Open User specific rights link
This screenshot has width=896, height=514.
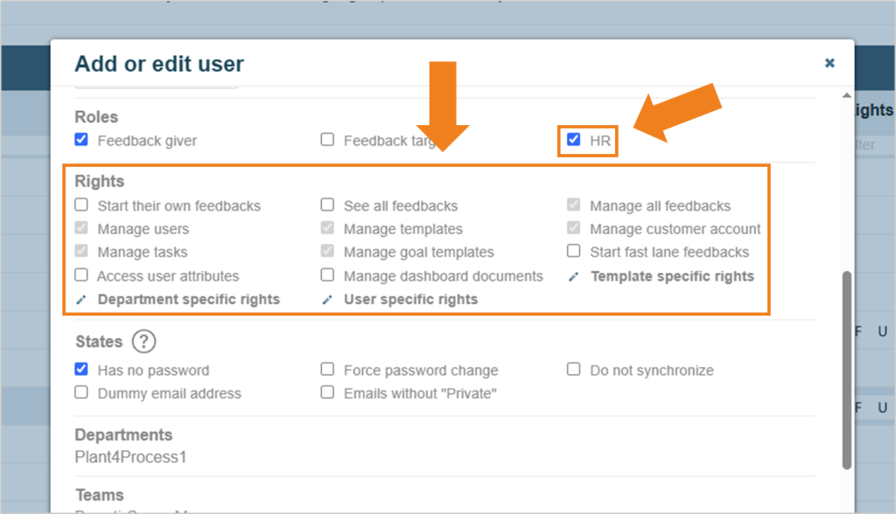[x=410, y=299]
